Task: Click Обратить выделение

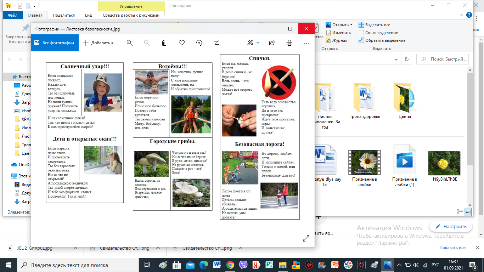Action: [382, 40]
